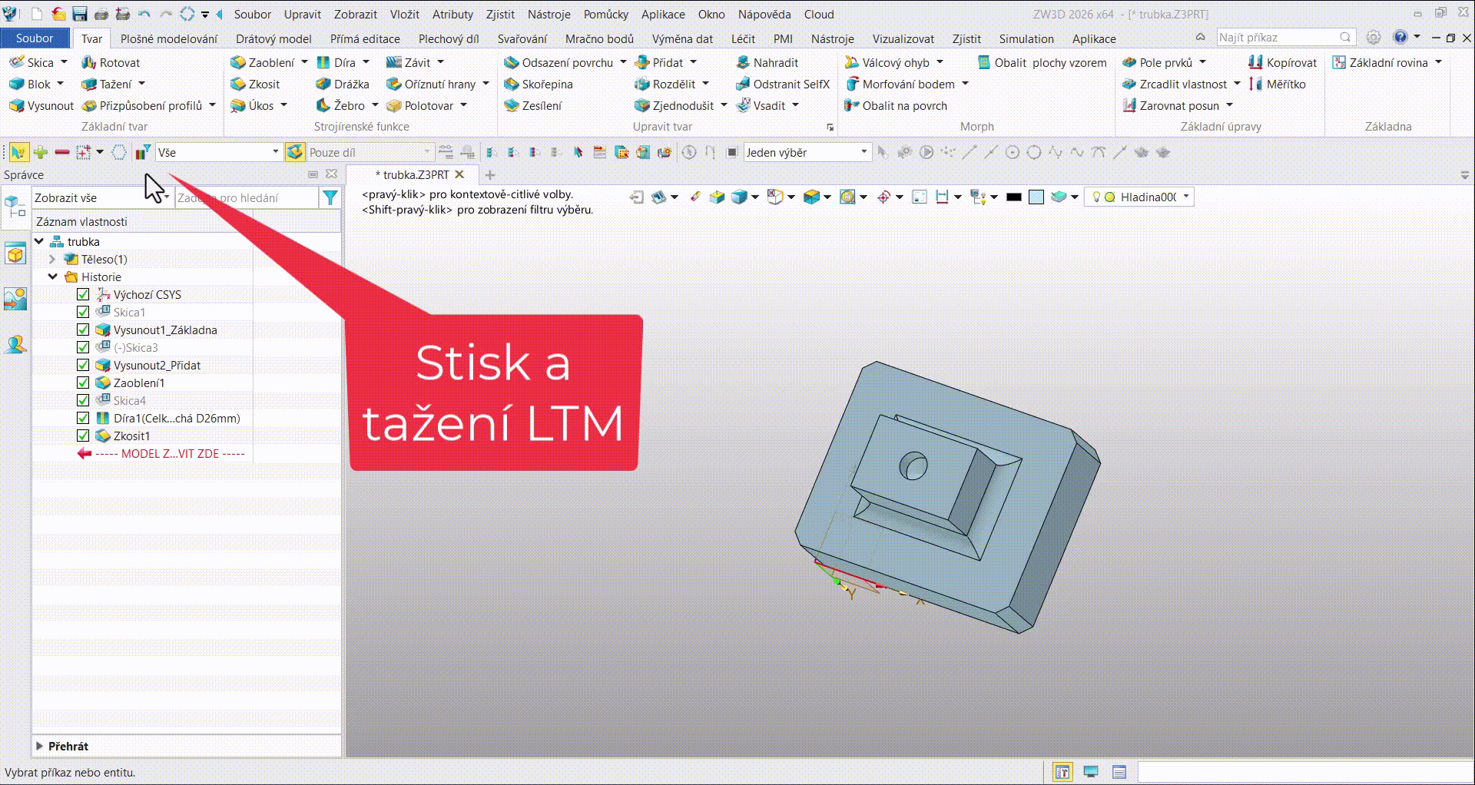Run Odstranit SelfX command
Screen dimensions: 1475x785
[x=783, y=84]
